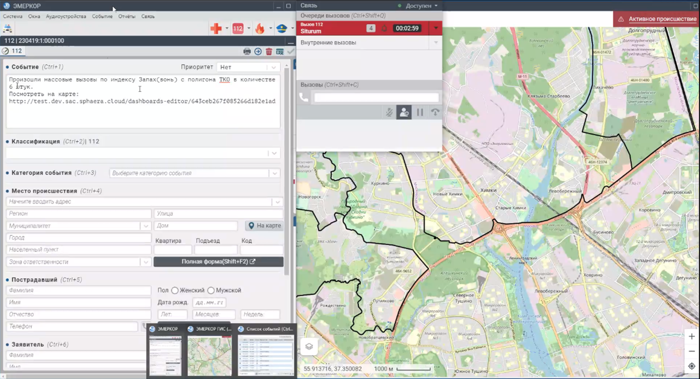Select the red cross ambulance service icon
The image size is (700, 379).
216,28
